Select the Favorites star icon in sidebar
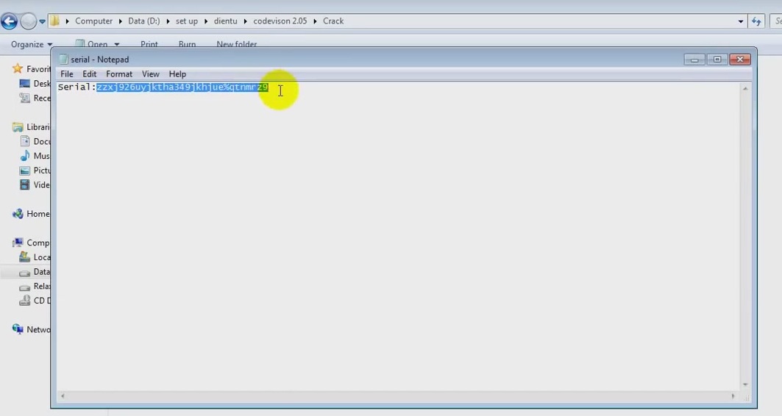This screenshot has width=782, height=416. click(18, 69)
